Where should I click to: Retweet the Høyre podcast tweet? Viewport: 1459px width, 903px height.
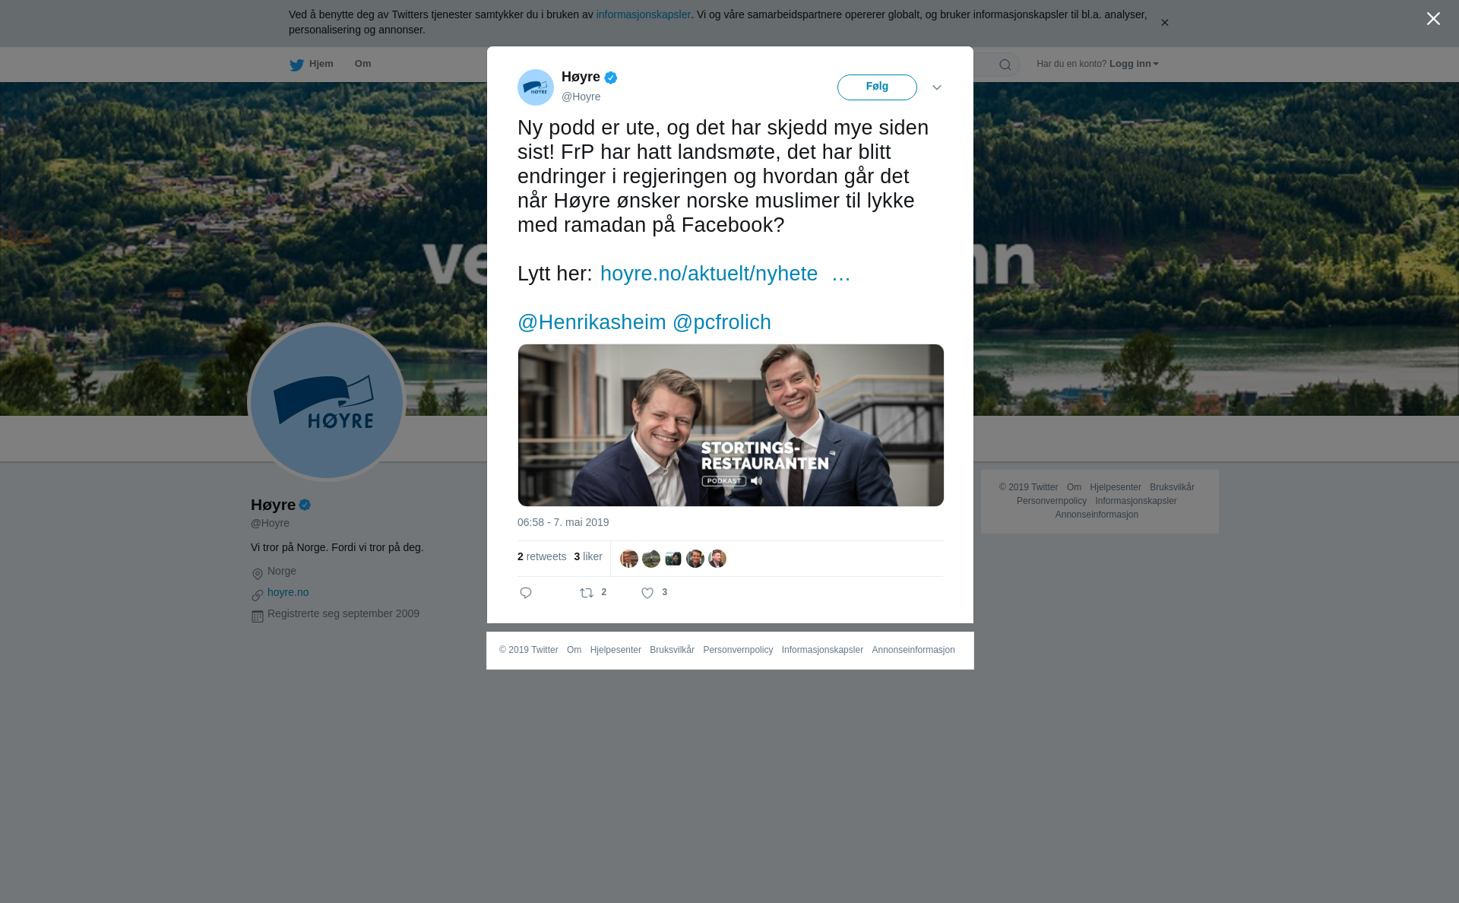click(587, 593)
